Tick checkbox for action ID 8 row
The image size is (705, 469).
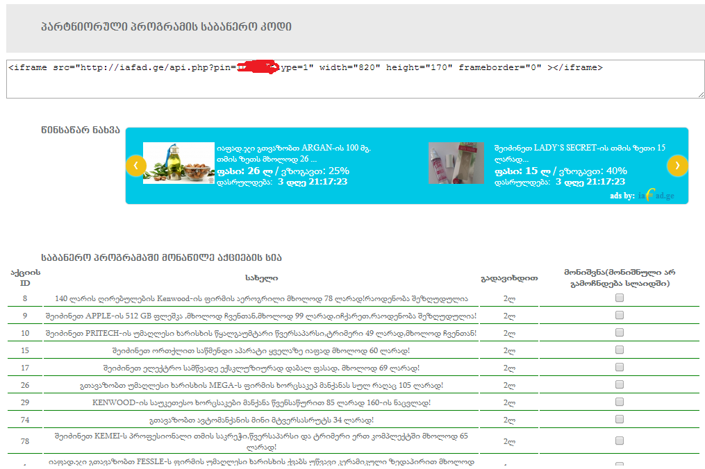point(620,298)
